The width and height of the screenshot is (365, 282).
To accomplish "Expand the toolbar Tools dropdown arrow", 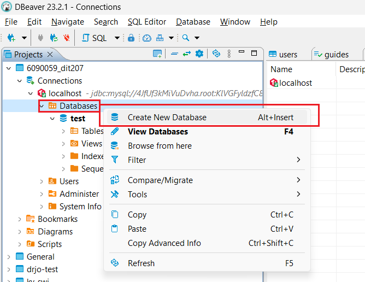I will point(172,38).
